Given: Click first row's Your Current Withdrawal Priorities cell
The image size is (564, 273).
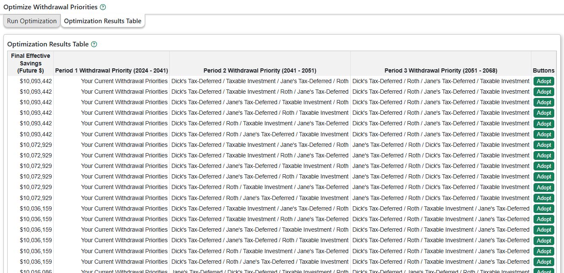Looking at the screenshot, I should tap(124, 81).
